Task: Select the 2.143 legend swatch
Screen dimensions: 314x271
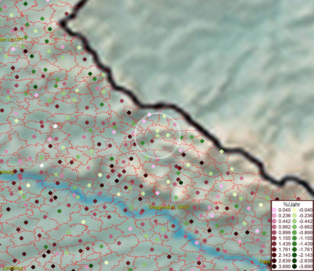Action: pyautogui.click(x=274, y=255)
